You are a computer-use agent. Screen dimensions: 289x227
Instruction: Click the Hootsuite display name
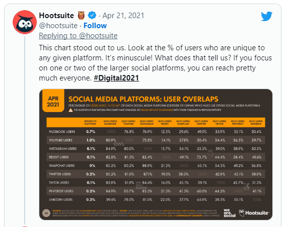(x=56, y=16)
